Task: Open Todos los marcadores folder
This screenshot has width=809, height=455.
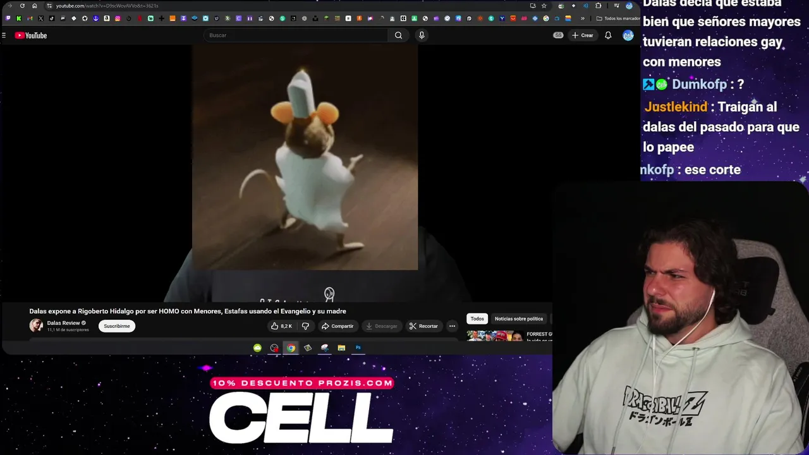Action: click(619, 18)
